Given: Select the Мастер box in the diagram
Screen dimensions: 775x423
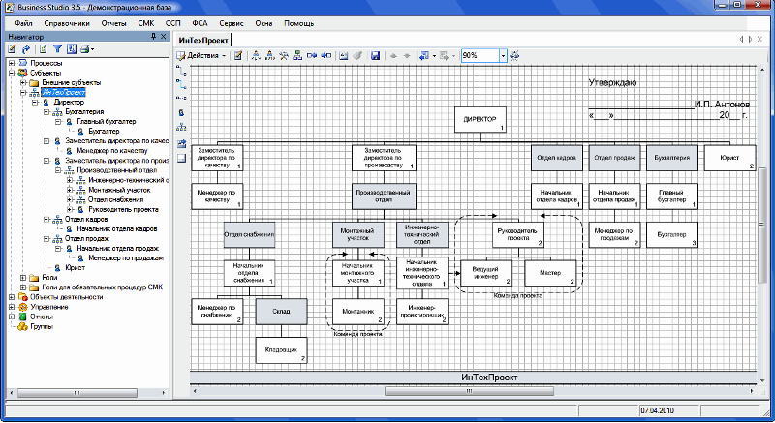Looking at the screenshot, I should 550,273.
